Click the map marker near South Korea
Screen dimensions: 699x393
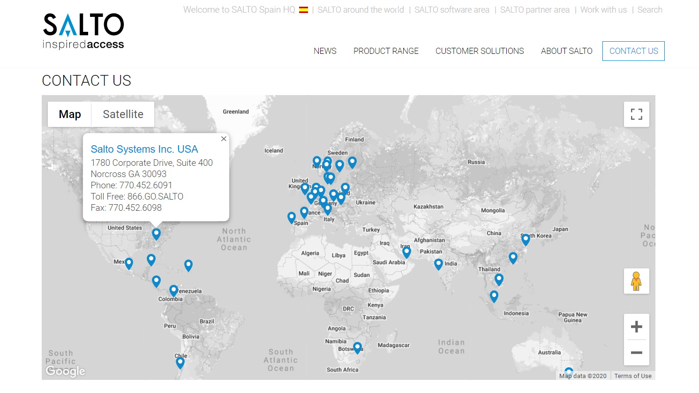tap(526, 240)
